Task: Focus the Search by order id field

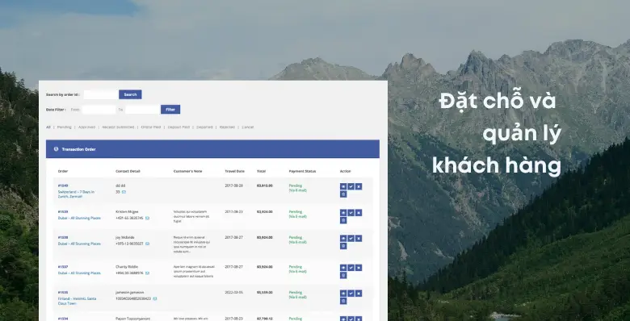Action: tap(101, 94)
